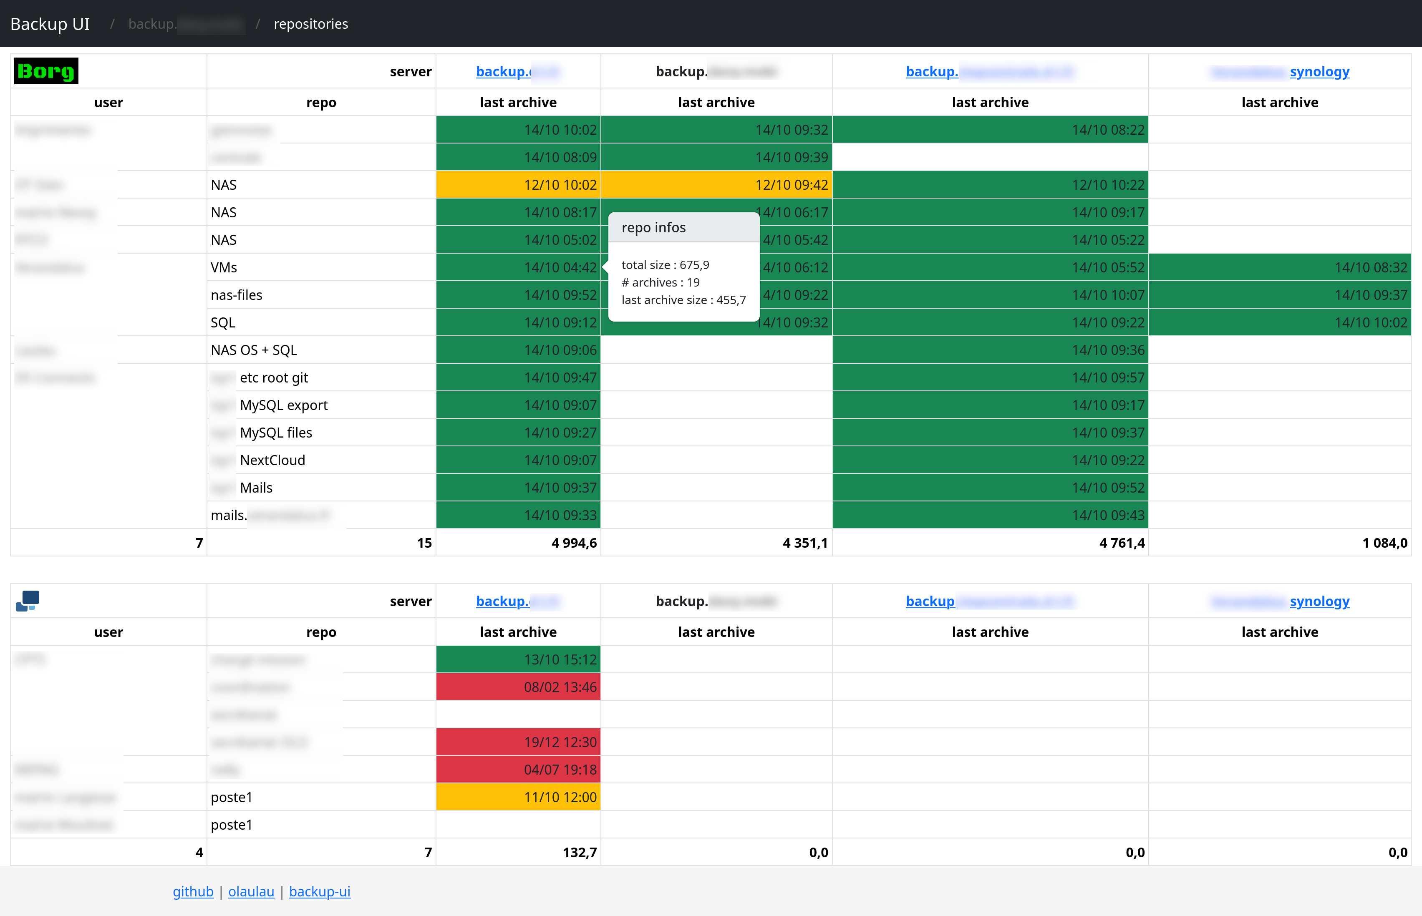Click cell 14/10 09:39 in second Borg row
1422x916 pixels.
pyautogui.click(x=716, y=157)
